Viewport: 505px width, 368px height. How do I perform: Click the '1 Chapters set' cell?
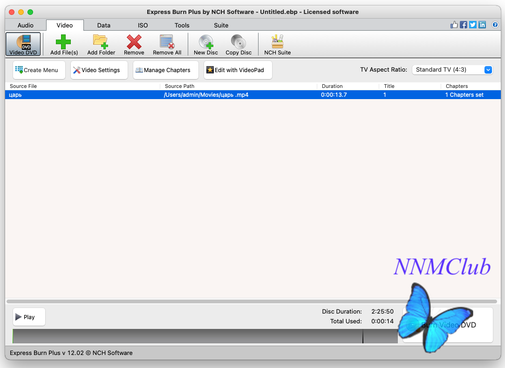(x=464, y=95)
